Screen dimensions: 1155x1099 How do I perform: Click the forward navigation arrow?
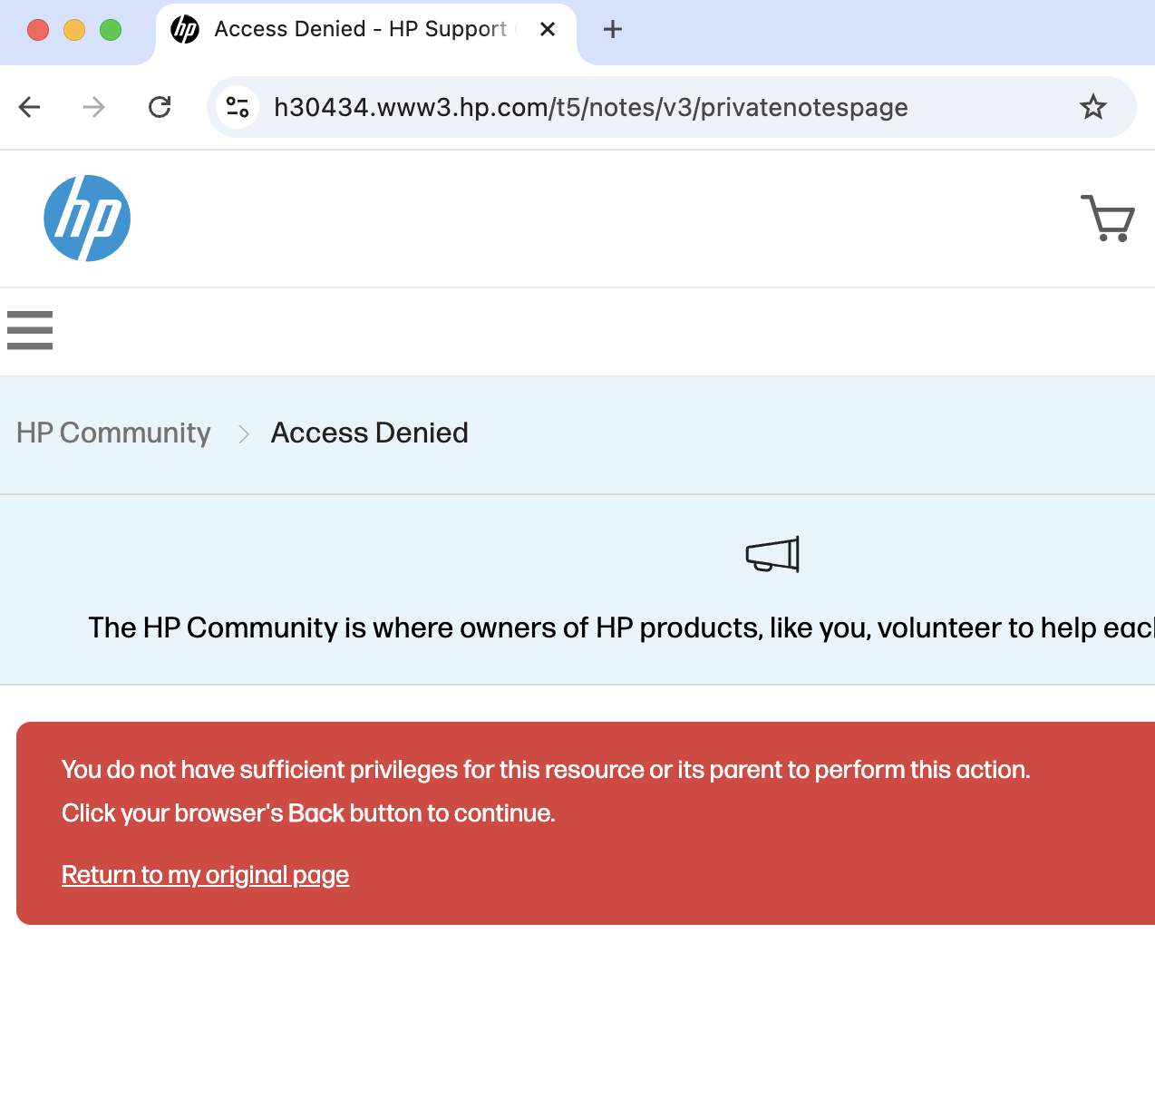coord(93,107)
